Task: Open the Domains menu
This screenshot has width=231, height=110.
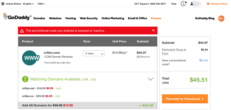Action: point(39,18)
